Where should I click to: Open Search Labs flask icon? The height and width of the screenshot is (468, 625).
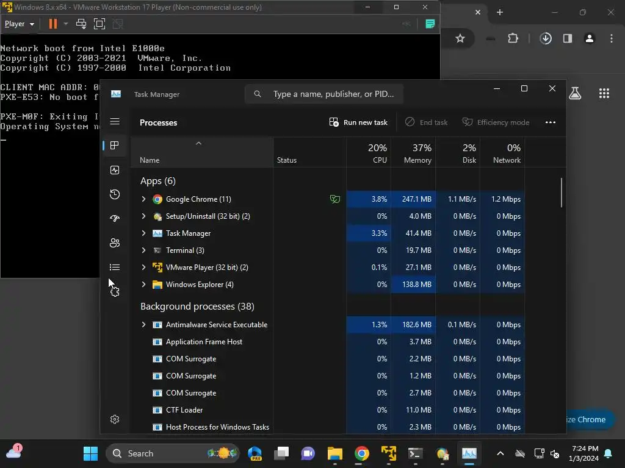tap(575, 93)
